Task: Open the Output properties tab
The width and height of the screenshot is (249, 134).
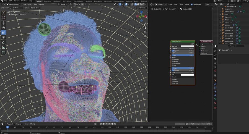Action: 215,59
